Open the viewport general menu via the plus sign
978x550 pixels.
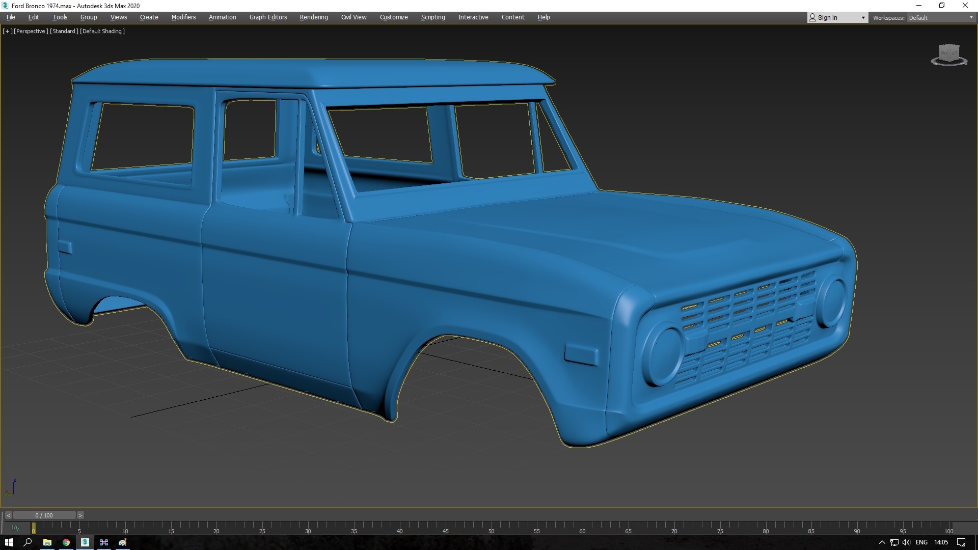pos(7,31)
